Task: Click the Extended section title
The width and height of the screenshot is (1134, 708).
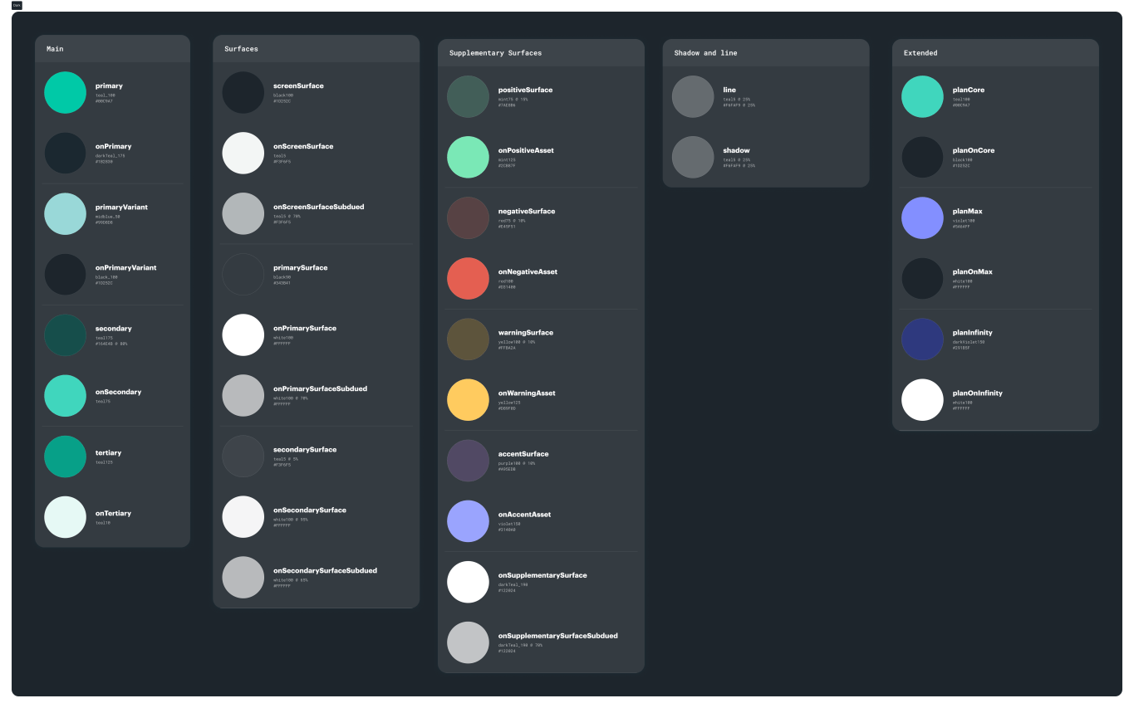Action: pyautogui.click(x=920, y=53)
